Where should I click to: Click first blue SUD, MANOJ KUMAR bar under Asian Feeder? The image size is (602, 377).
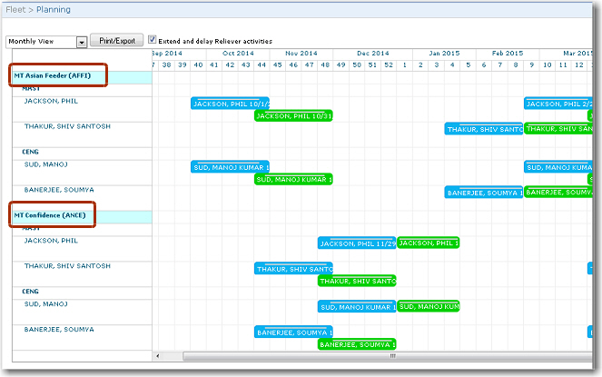click(x=230, y=167)
